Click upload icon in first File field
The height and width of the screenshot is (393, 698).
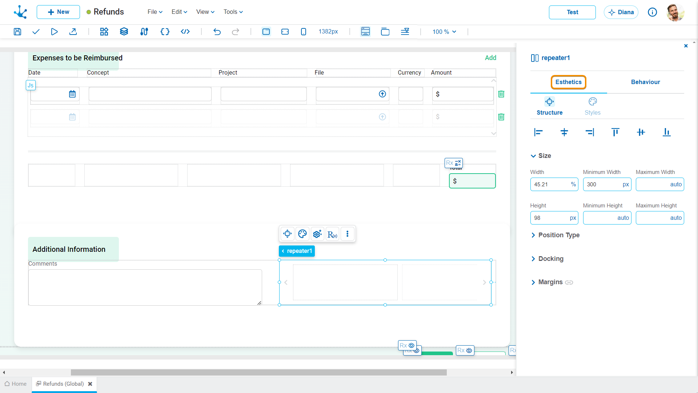(x=382, y=94)
